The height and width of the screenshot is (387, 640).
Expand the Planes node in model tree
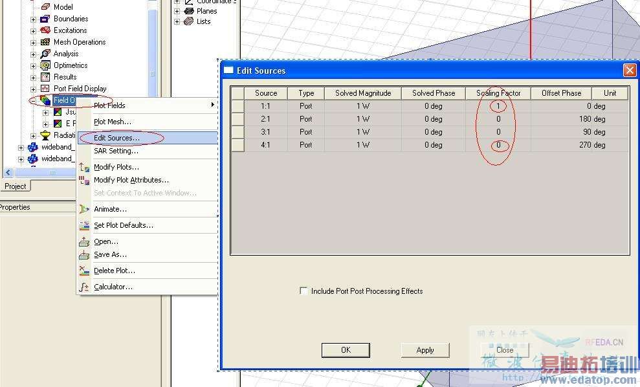pos(177,12)
